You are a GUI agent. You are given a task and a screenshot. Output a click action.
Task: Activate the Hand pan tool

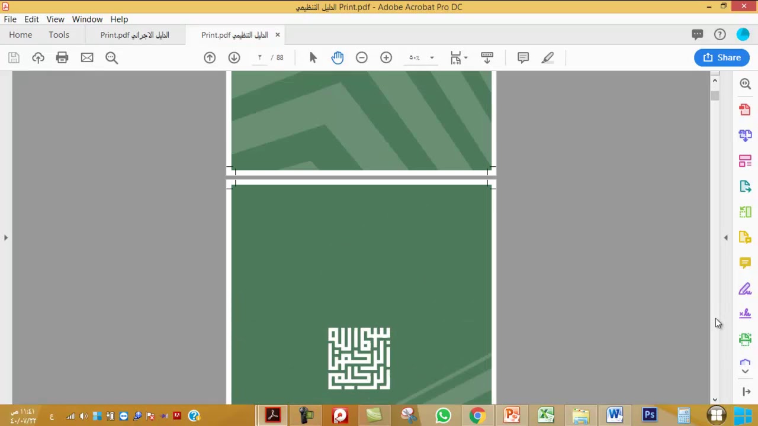(338, 57)
